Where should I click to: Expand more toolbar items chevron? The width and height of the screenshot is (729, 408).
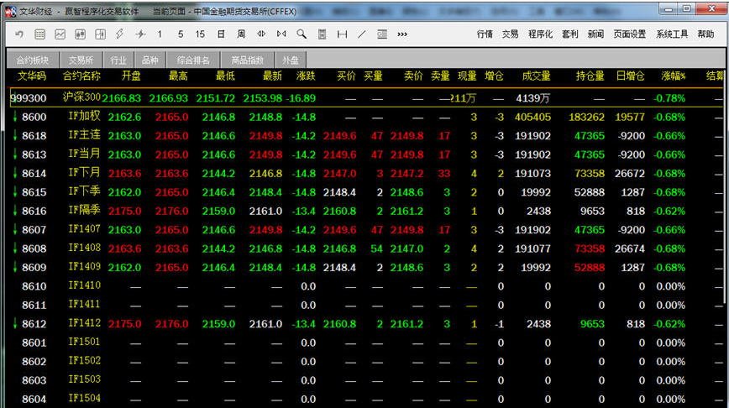(x=402, y=34)
